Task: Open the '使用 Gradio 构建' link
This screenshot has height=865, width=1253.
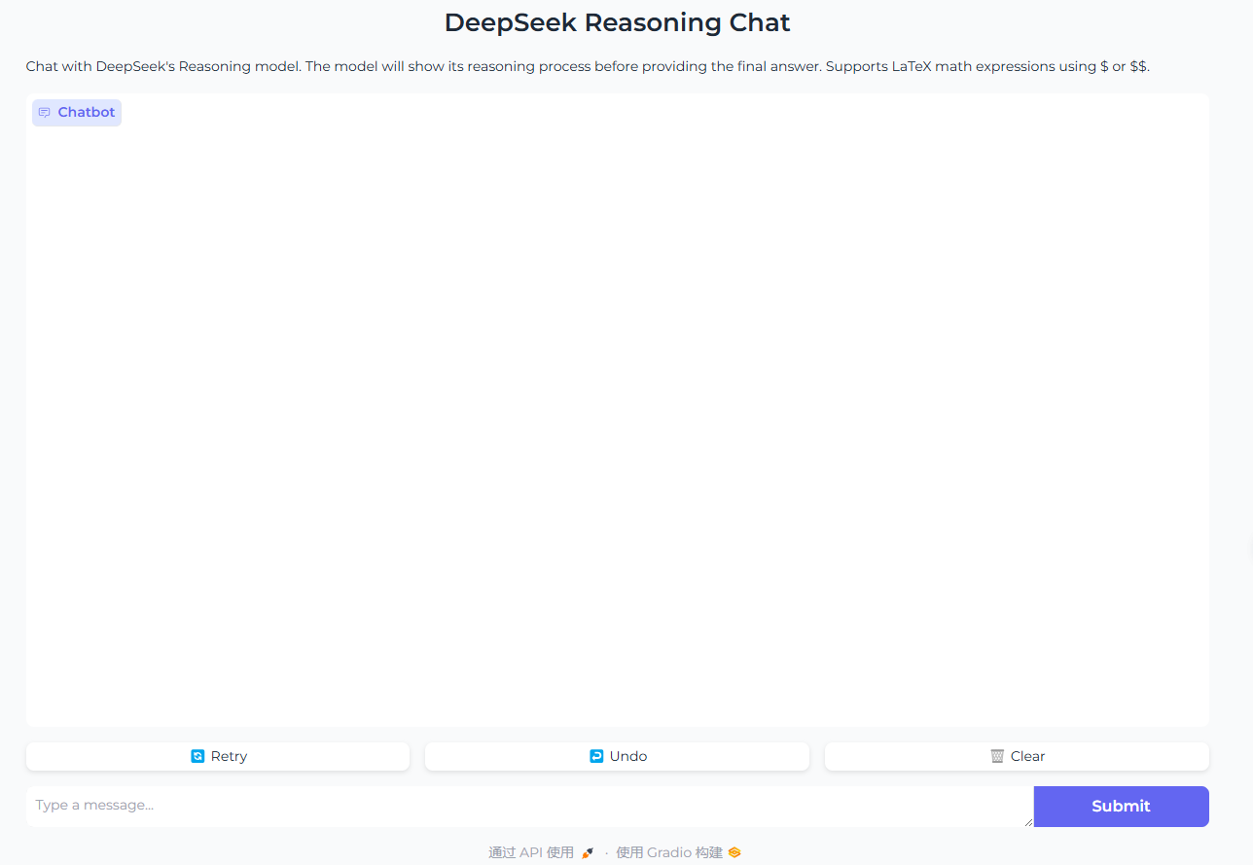Action: [678, 852]
